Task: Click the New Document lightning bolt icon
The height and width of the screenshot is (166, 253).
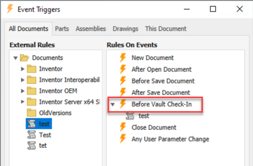Action: 123,58
